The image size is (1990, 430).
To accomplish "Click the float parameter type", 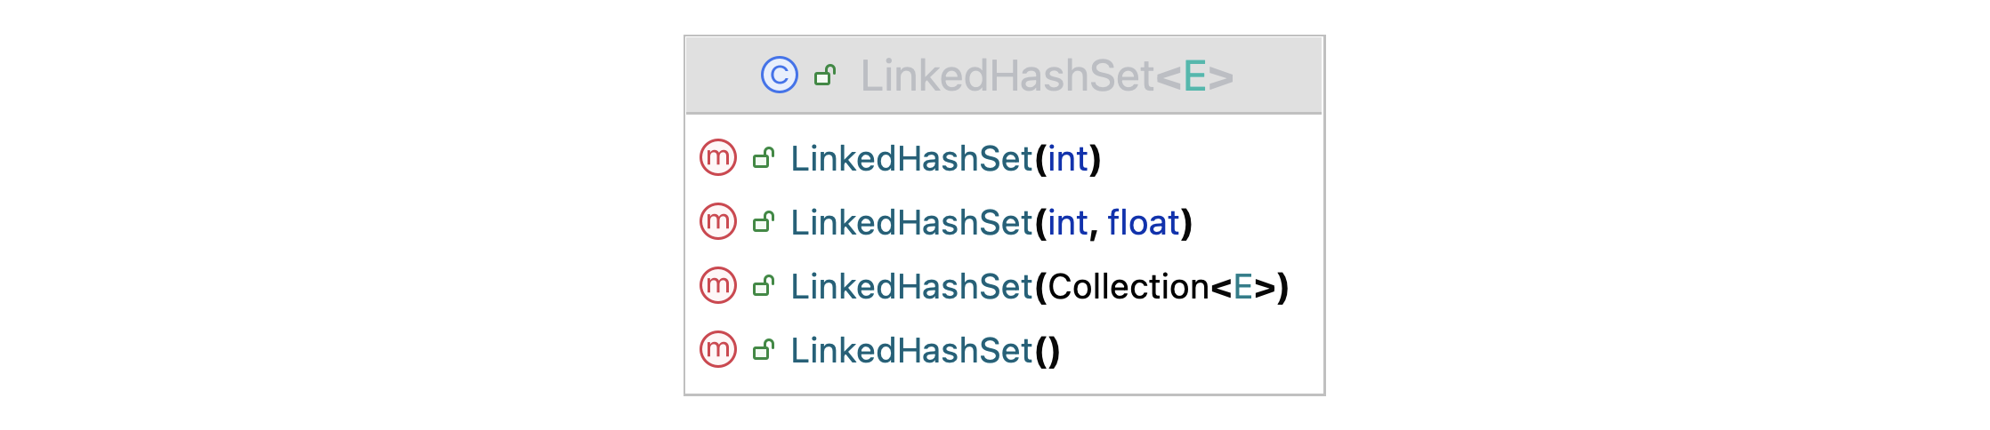I will point(1144,223).
